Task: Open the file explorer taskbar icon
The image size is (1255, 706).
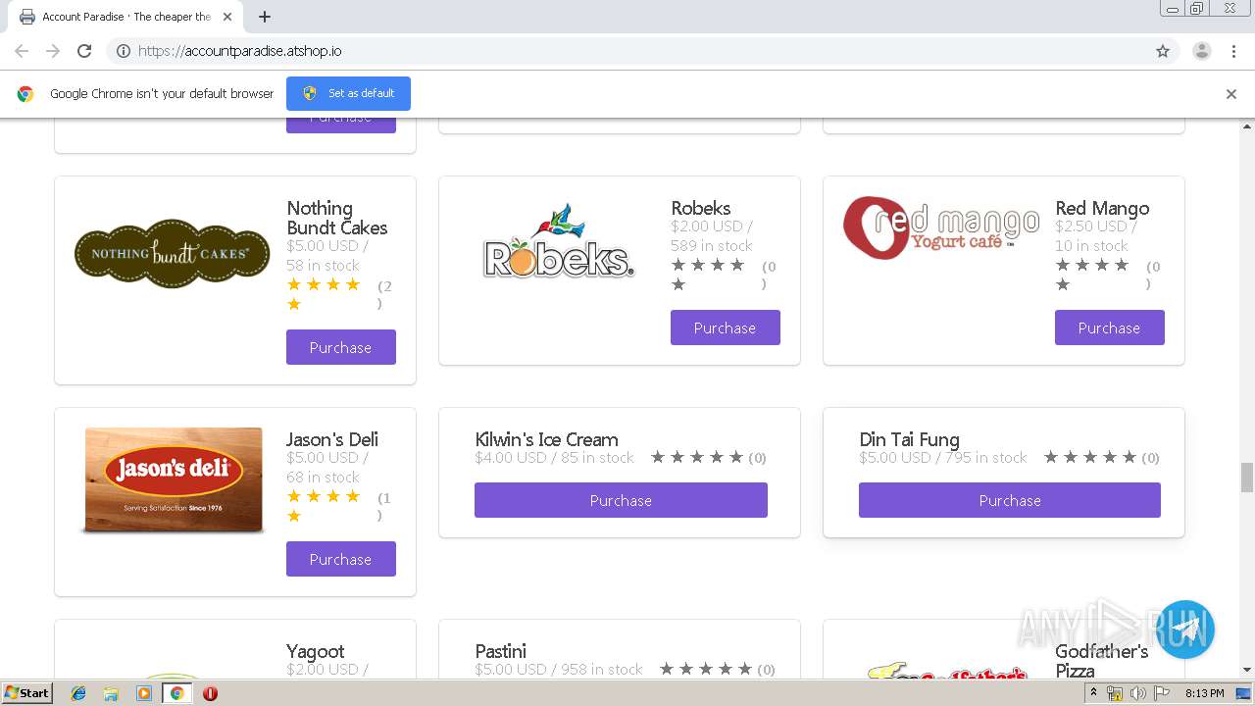Action: coord(111,693)
